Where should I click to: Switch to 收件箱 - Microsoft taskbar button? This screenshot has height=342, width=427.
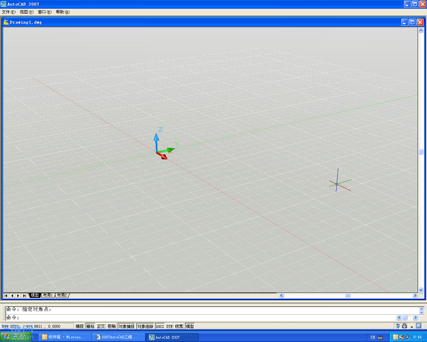[x=65, y=337]
